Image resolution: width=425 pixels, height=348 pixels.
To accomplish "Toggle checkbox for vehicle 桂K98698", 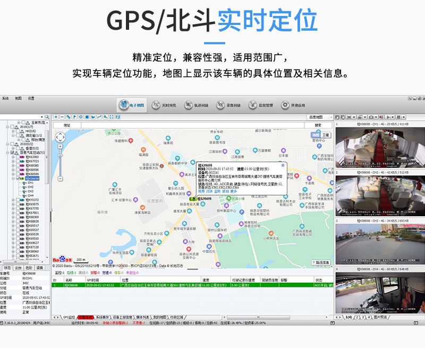I will [x=18, y=179].
